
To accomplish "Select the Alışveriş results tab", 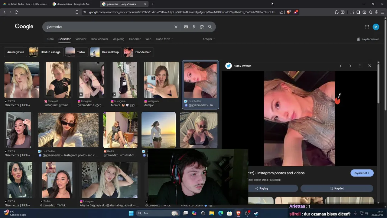I will [x=119, y=39].
